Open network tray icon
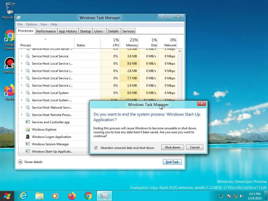Screen dimensions: 268x201 click(x=235, y=196)
